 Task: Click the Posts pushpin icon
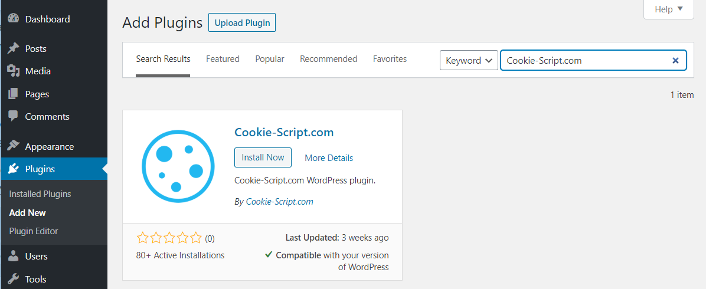point(14,48)
